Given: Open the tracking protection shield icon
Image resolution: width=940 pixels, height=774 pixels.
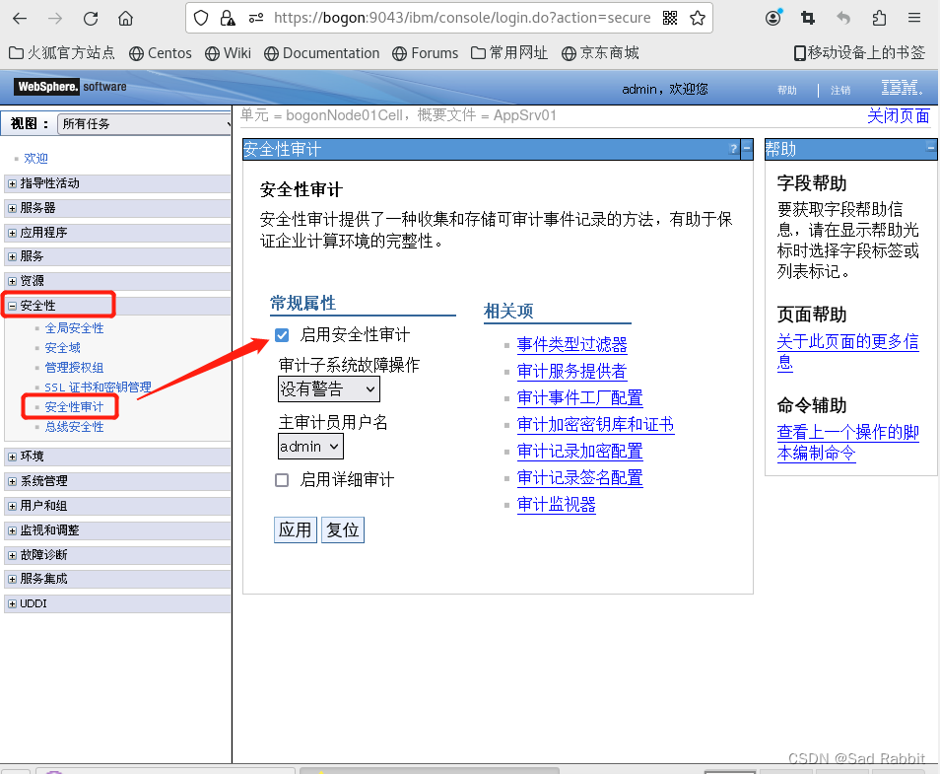Looking at the screenshot, I should coord(201,17).
